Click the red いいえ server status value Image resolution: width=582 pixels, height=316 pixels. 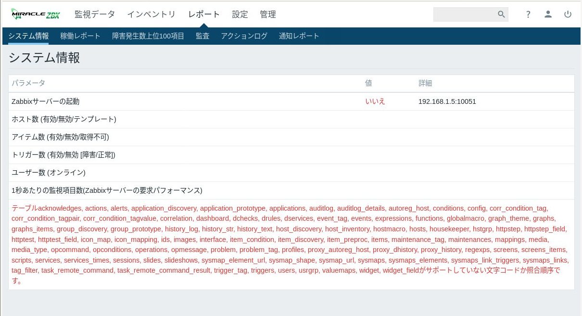[375, 101]
